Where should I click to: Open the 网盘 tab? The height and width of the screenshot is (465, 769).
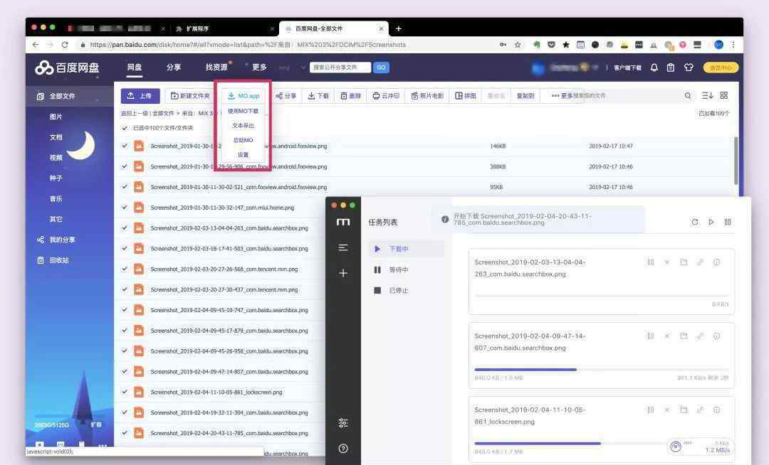135,68
